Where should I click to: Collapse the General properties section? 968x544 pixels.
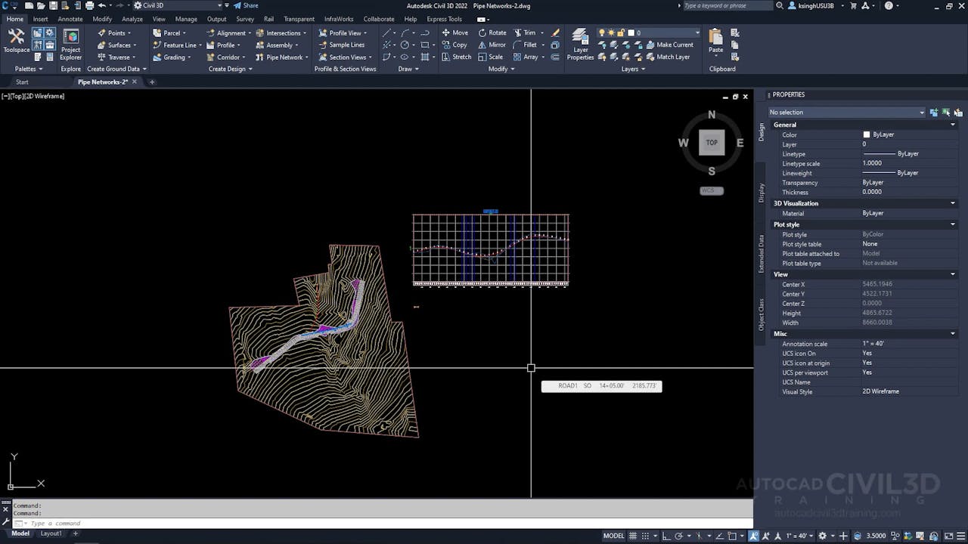pyautogui.click(x=952, y=125)
